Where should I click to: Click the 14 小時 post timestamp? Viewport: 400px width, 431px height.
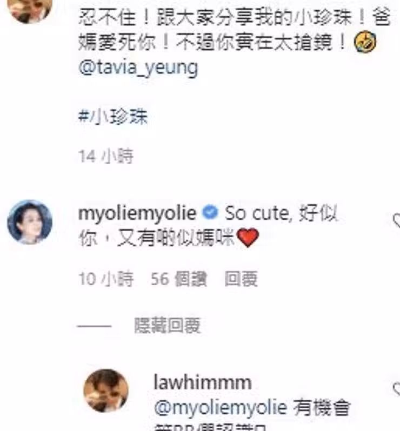106,156
